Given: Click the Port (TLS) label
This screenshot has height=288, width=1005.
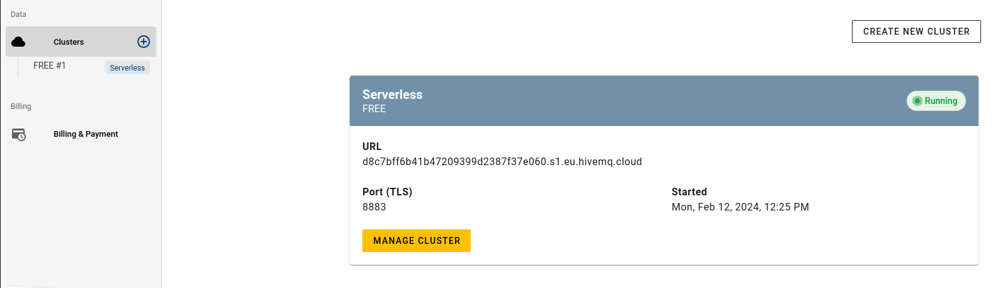Looking at the screenshot, I should click(x=388, y=192).
